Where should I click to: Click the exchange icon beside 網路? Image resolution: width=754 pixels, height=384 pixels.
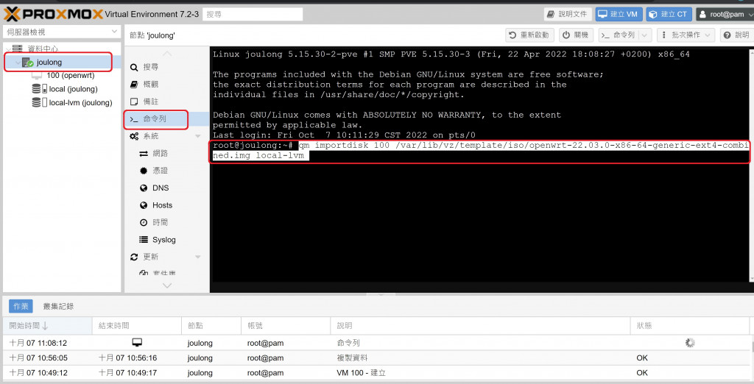click(x=144, y=154)
